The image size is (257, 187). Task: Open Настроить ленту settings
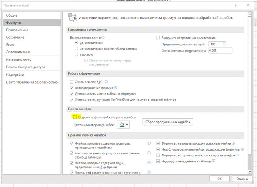tap(32, 60)
